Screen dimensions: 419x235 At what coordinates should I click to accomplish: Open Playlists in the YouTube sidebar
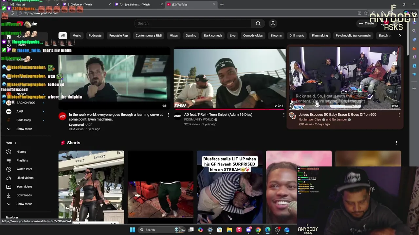point(22,161)
